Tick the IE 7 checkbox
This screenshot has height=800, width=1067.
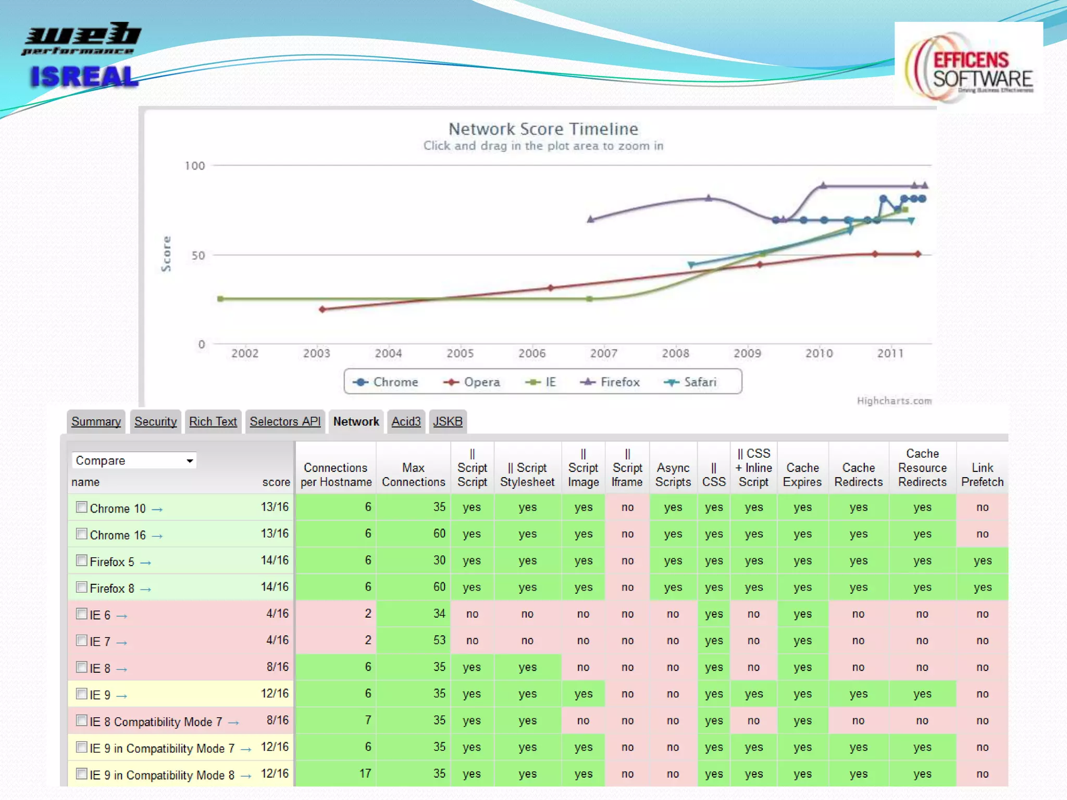pos(81,640)
